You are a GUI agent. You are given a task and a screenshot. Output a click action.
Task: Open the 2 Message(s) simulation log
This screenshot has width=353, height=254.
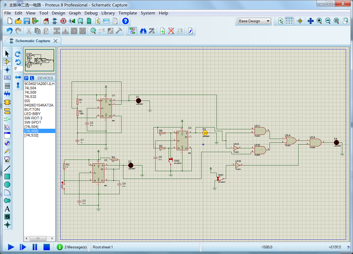72,247
